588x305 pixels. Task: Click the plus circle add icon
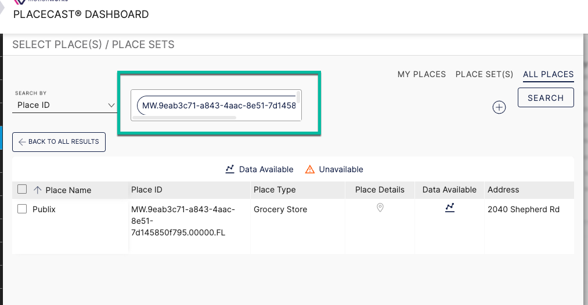pyautogui.click(x=499, y=107)
